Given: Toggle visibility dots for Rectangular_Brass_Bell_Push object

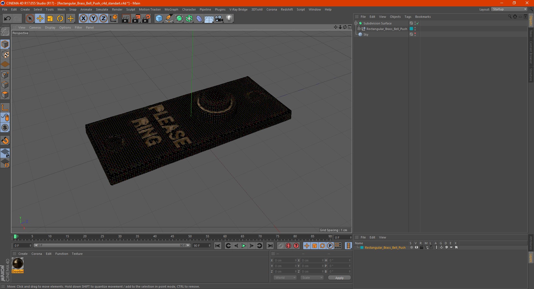Looking at the screenshot, I should [415, 29].
